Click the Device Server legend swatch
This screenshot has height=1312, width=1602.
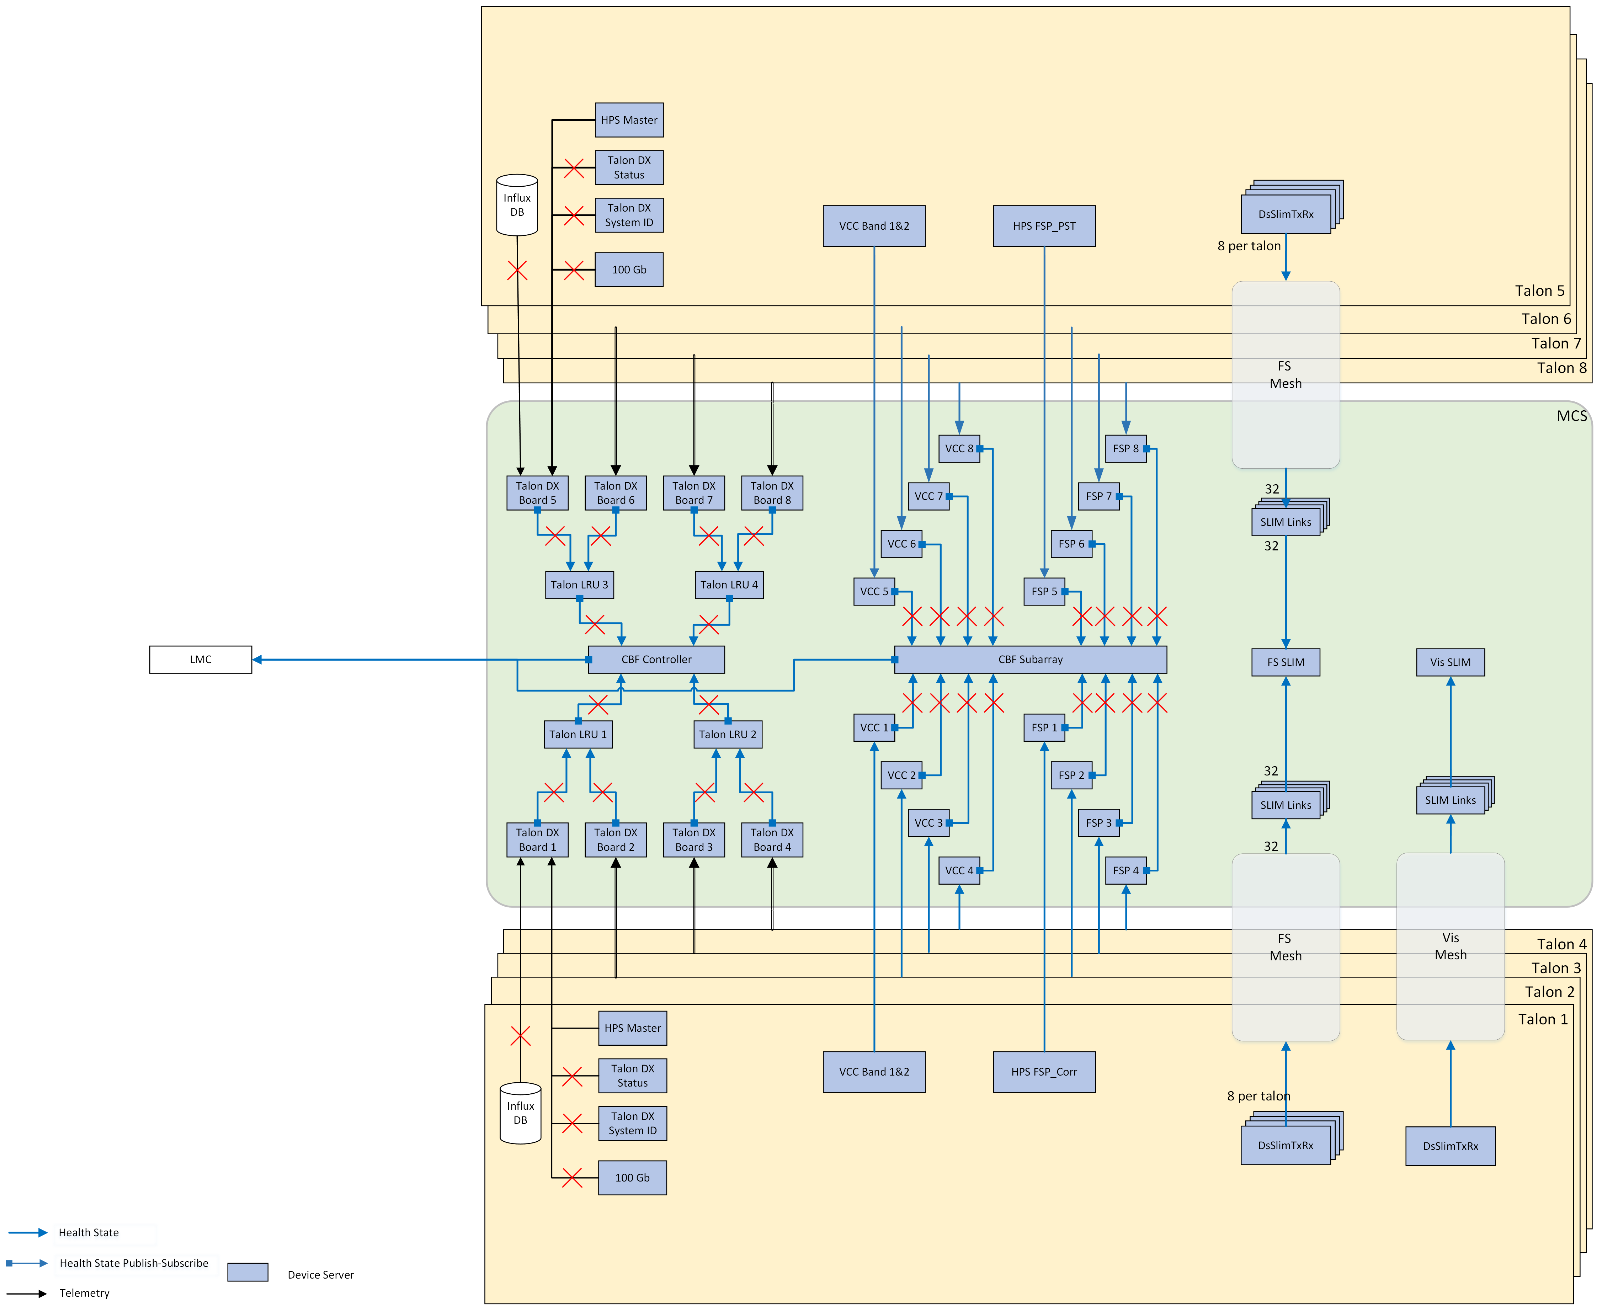(x=248, y=1273)
